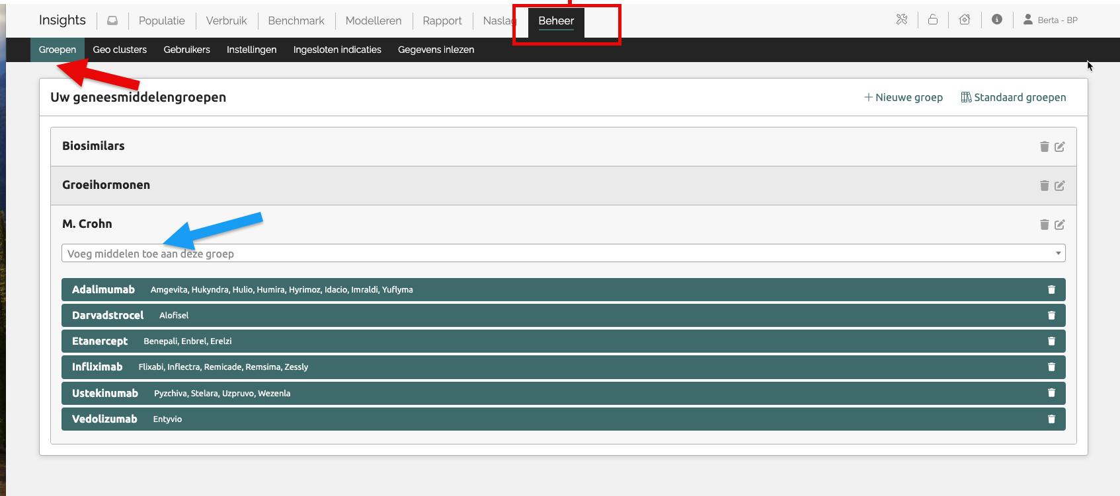
Task: Click the 'Voeg middelen toe aan deze groep' field
Action: (563, 253)
